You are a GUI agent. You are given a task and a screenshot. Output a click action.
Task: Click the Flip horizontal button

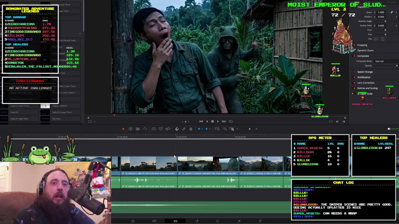[x=376, y=39]
